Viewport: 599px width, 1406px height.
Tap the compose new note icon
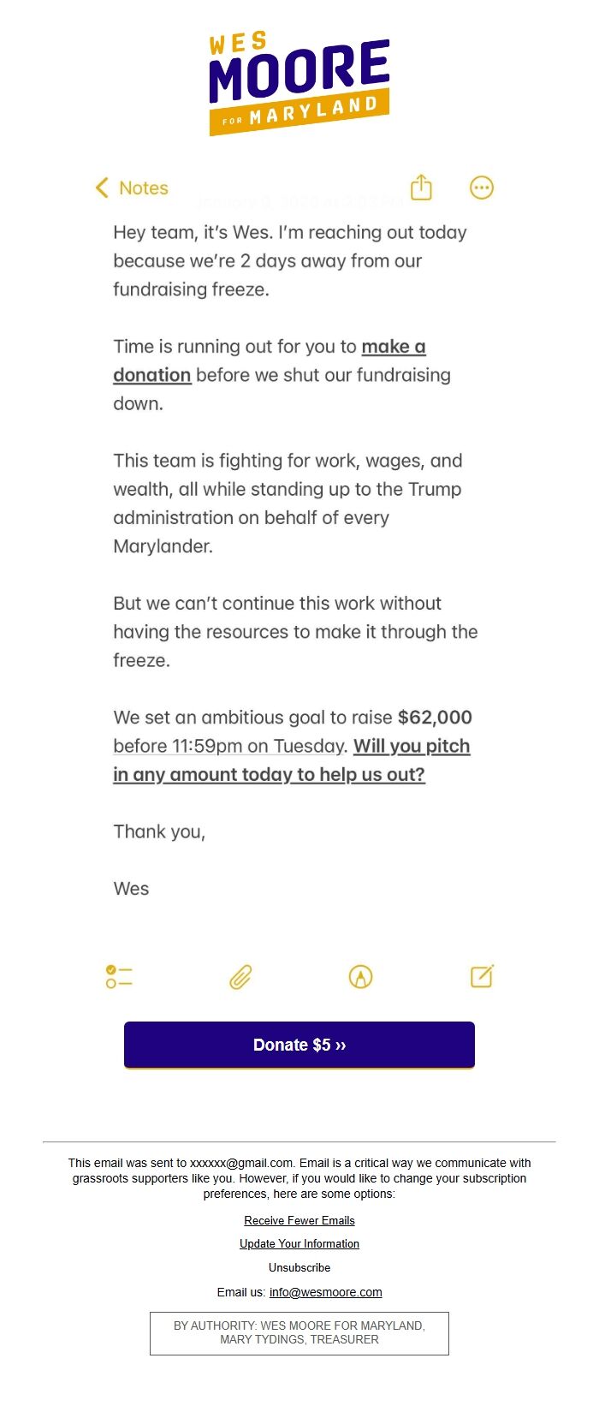click(481, 976)
